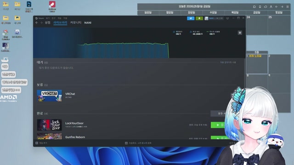Select May 1 holiday cell in the calendar

tap(257, 64)
